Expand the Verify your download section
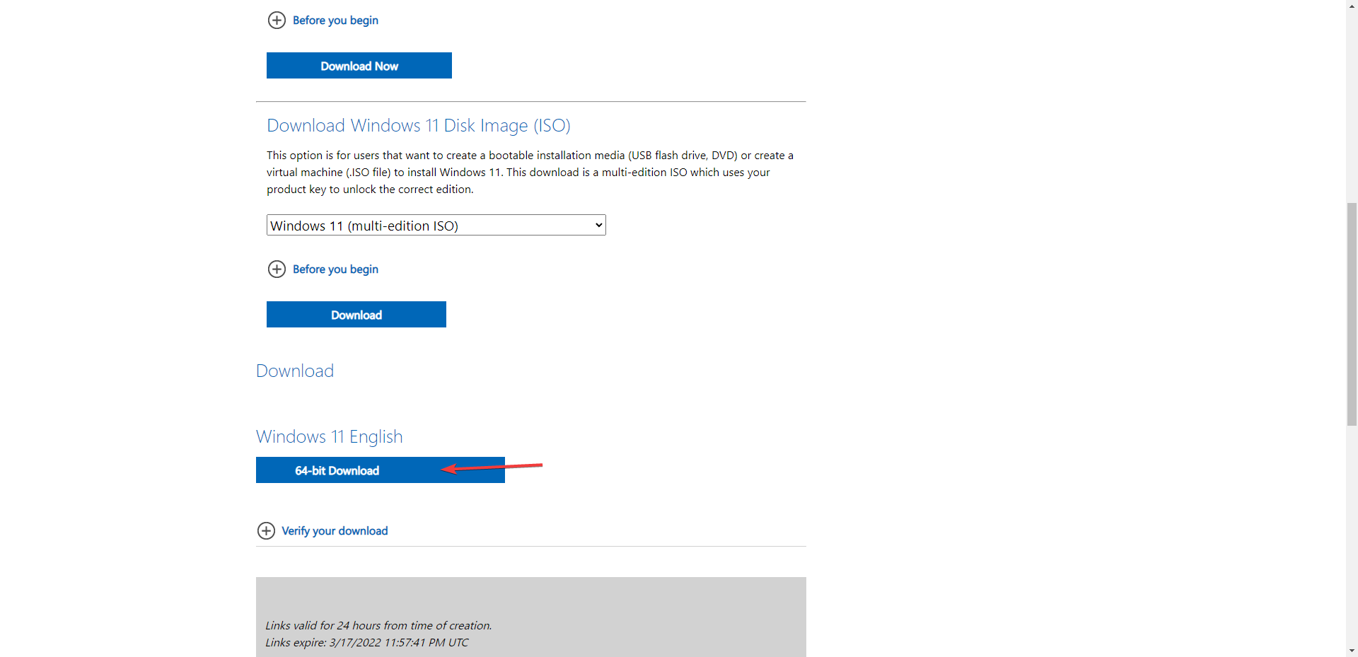The height and width of the screenshot is (657, 1358). [x=323, y=531]
